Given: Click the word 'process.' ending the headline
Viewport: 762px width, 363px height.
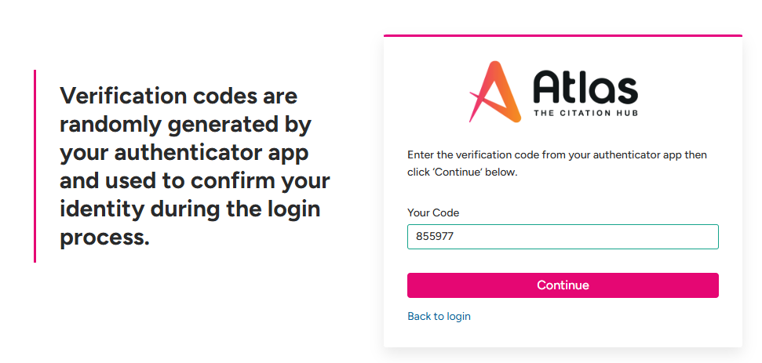Looking at the screenshot, I should point(104,239).
